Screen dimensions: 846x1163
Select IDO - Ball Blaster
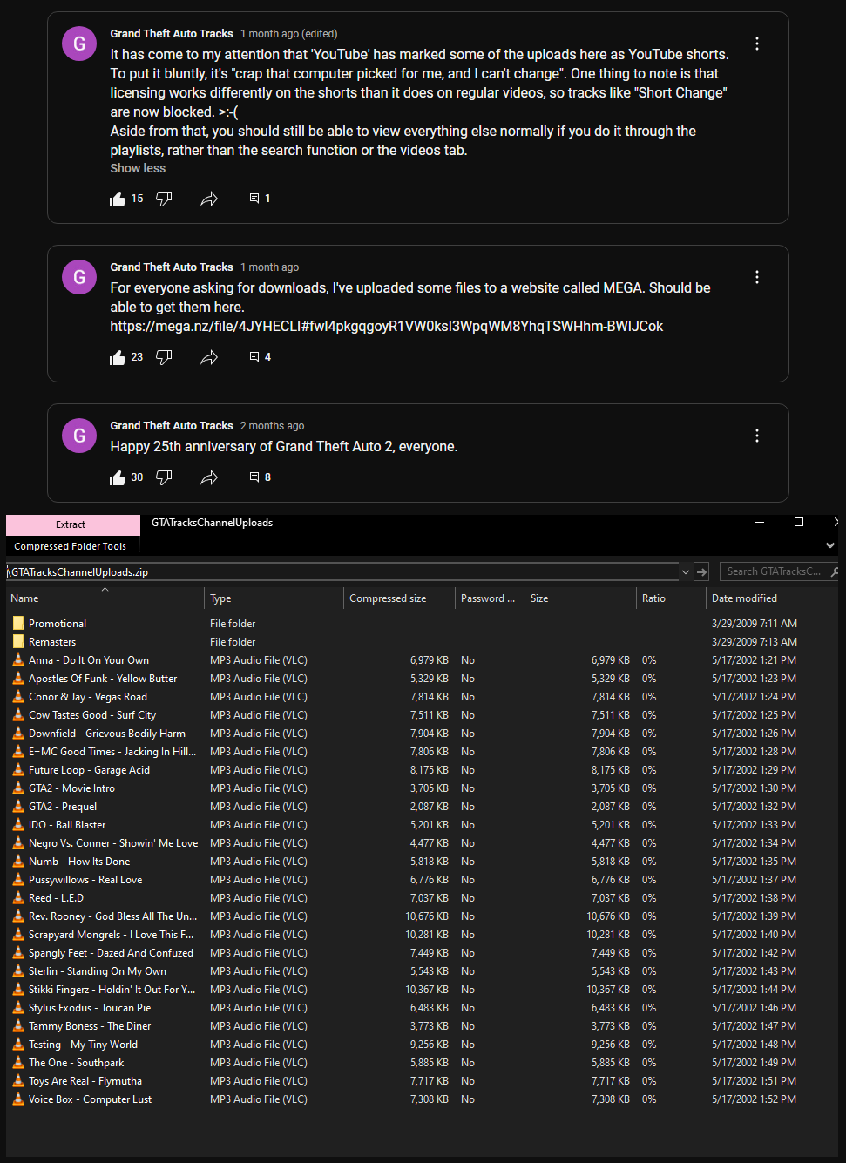67,825
